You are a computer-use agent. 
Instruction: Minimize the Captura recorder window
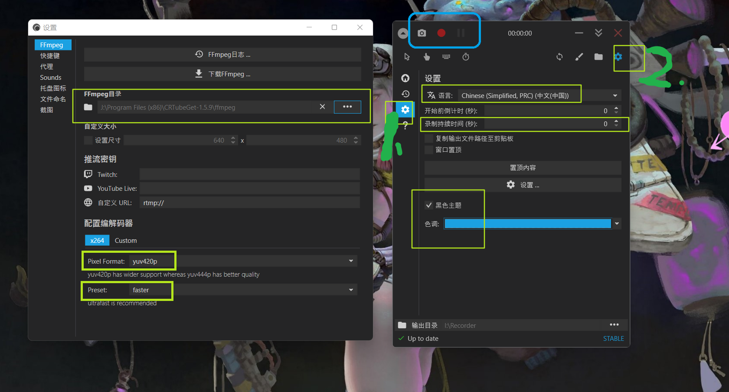pos(579,33)
